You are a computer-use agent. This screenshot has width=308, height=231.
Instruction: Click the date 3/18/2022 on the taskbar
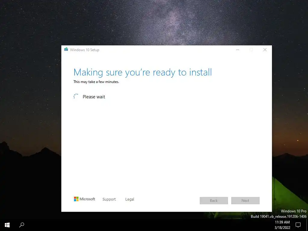pos(282,228)
